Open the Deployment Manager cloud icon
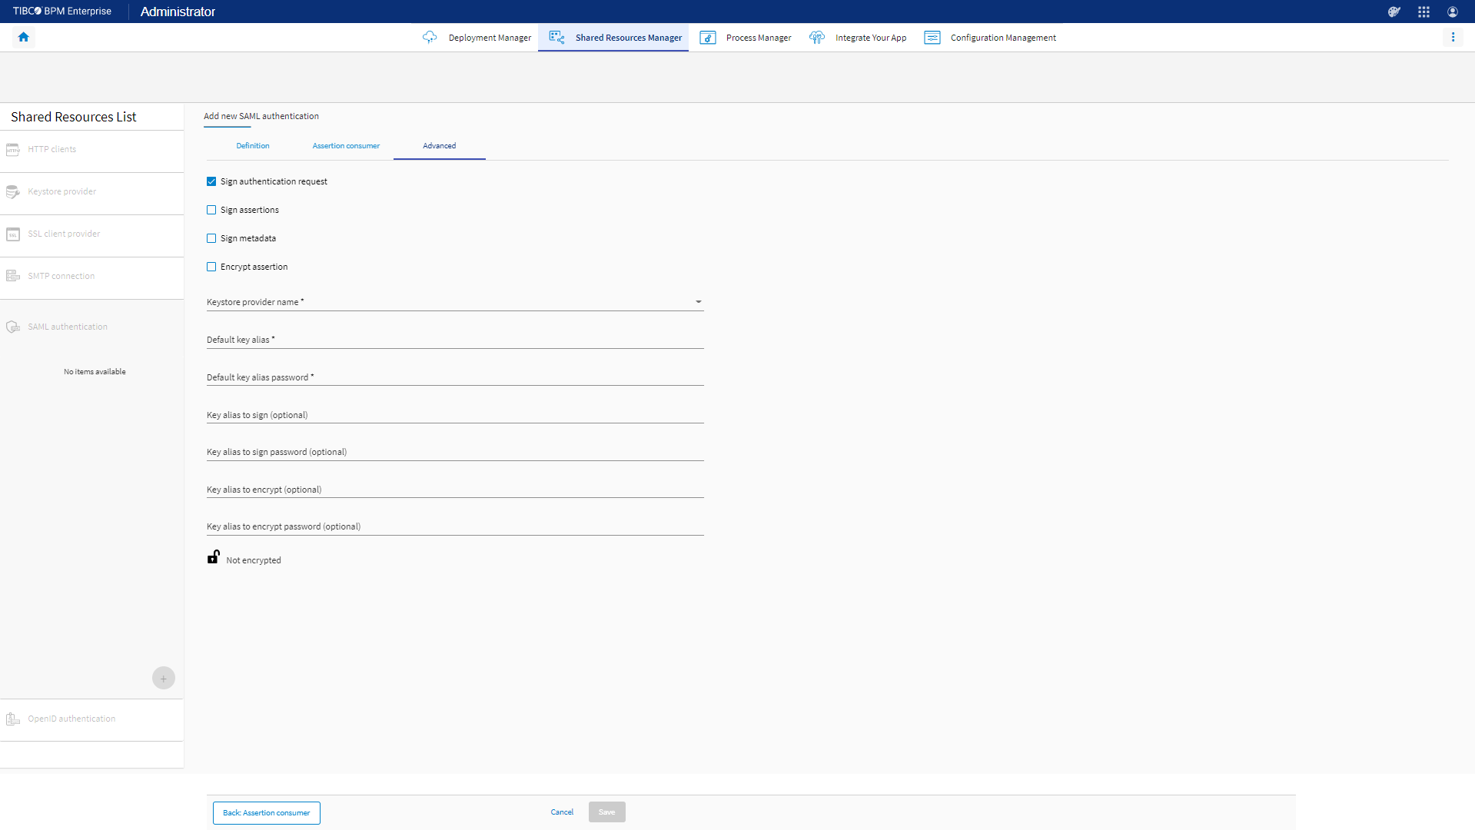1475x830 pixels. click(430, 37)
